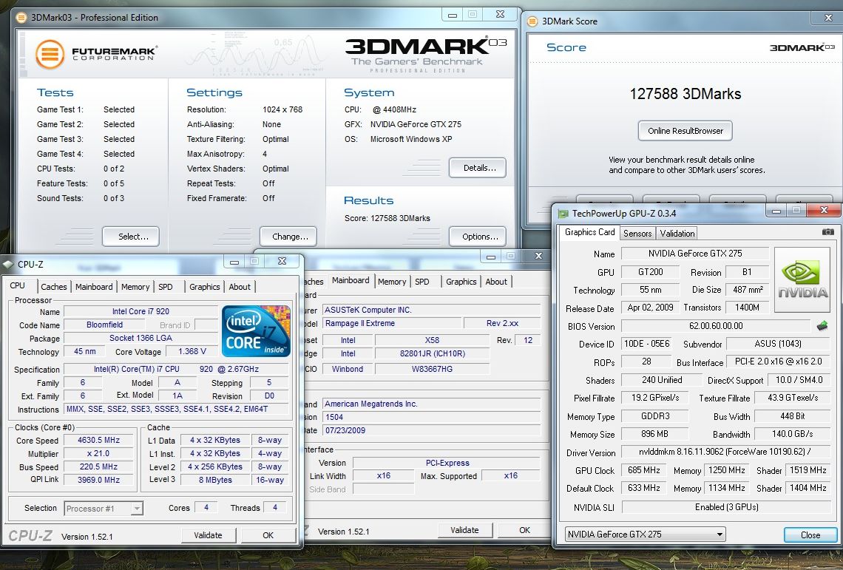Click the GPU Clock value 685 MHz
Image resolution: width=843 pixels, height=570 pixels.
pos(643,470)
